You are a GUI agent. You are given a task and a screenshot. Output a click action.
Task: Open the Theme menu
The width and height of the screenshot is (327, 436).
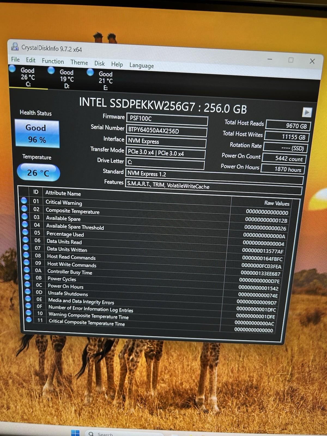(x=79, y=62)
